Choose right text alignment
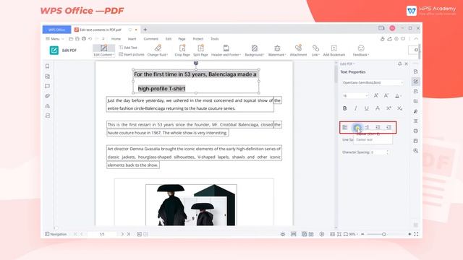This screenshot has width=463, height=260. [367, 127]
